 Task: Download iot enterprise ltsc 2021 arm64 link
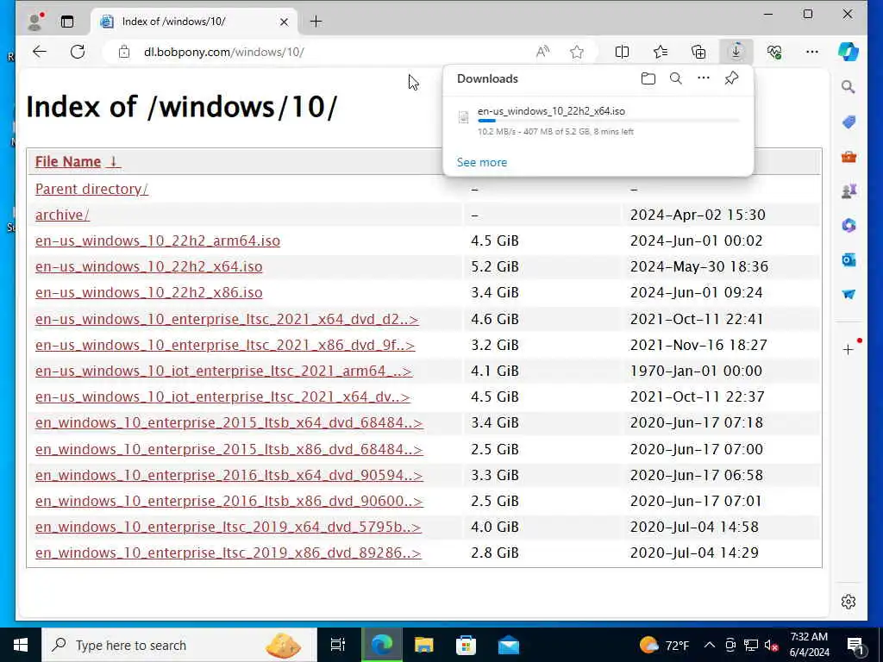pos(223,371)
